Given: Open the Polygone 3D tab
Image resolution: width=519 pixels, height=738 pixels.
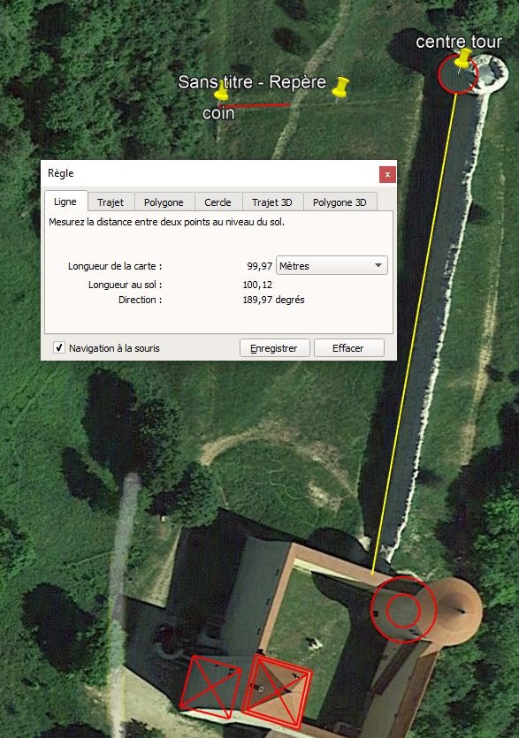Looking at the screenshot, I should click(340, 202).
